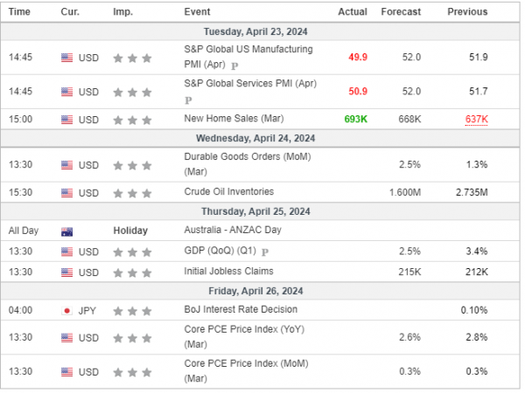Click Australia flag in ANZAC Day row

point(67,231)
